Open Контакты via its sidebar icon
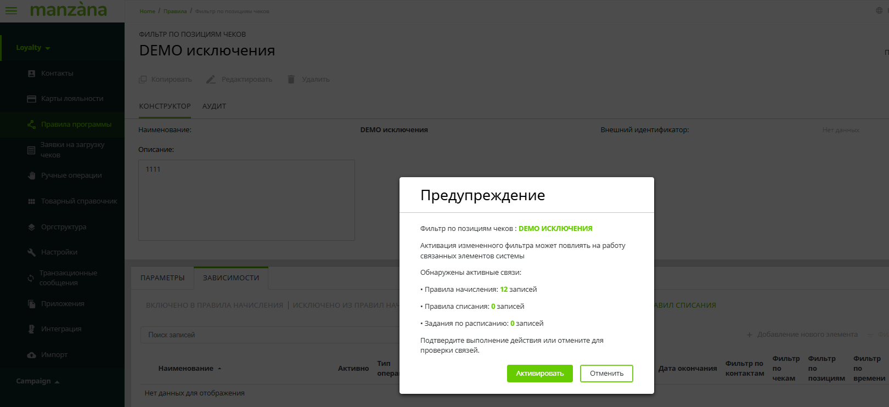The height and width of the screenshot is (407, 889). (x=31, y=74)
